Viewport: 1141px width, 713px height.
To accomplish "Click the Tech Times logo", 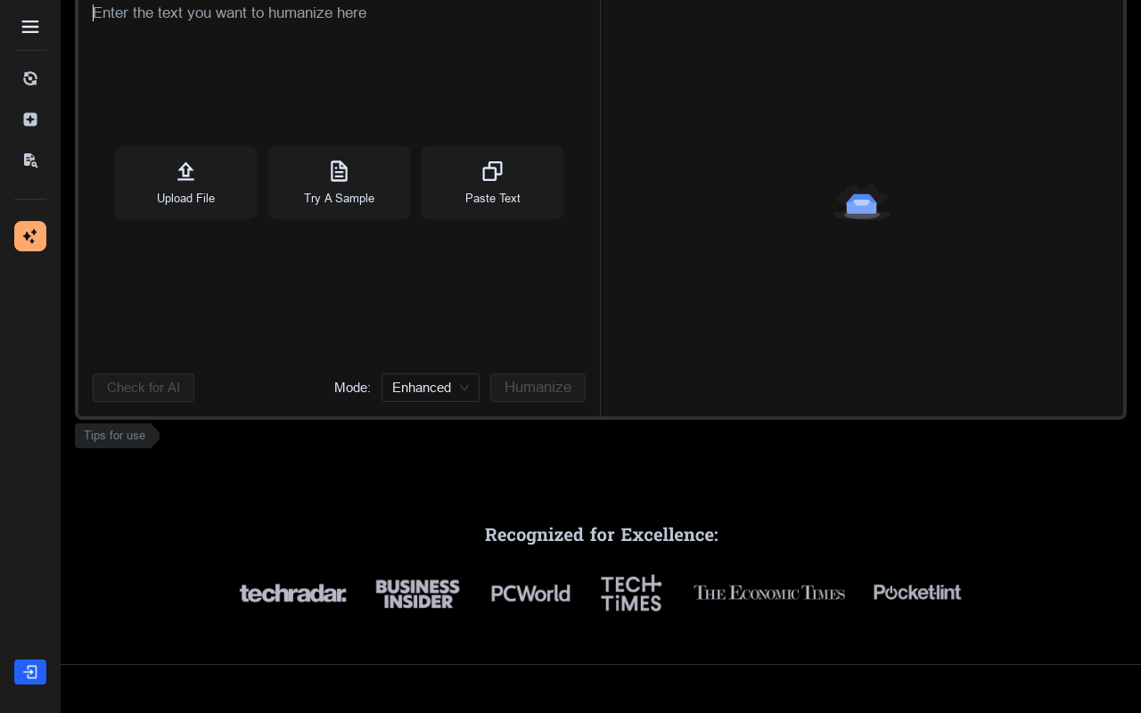I will coord(631,593).
